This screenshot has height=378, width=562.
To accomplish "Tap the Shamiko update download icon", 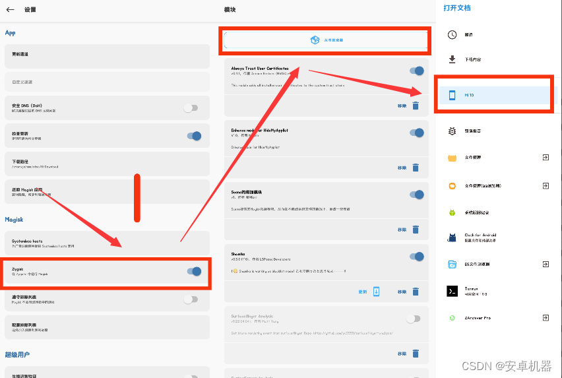I will click(376, 292).
